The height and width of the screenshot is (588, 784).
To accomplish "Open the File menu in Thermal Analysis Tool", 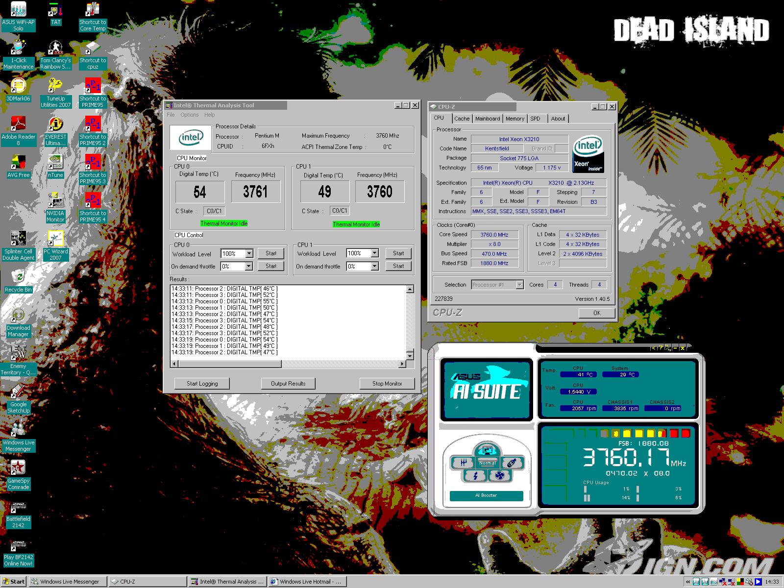I will (171, 115).
